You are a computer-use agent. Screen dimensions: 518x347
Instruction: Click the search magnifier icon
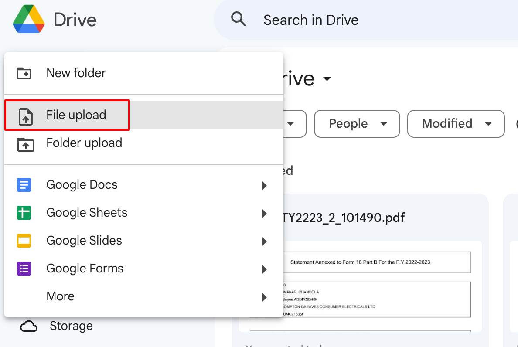click(x=239, y=19)
